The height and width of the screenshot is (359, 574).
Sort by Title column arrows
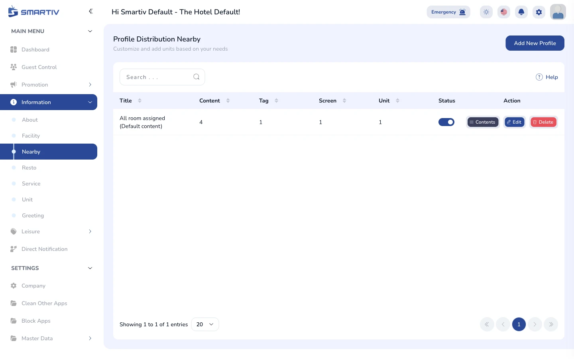click(x=140, y=101)
